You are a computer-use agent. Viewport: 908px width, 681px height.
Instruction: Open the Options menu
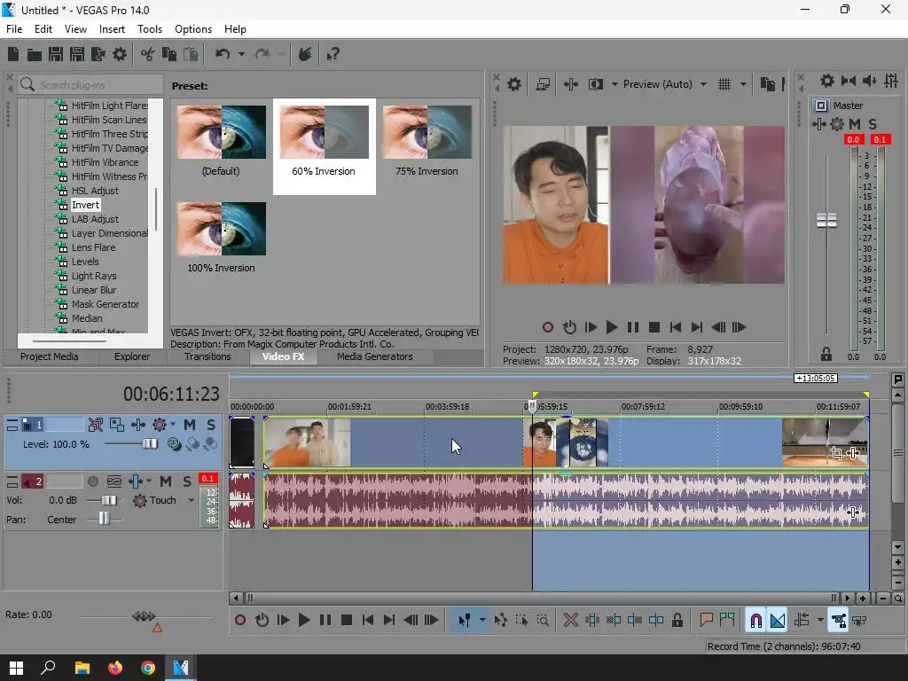point(192,29)
